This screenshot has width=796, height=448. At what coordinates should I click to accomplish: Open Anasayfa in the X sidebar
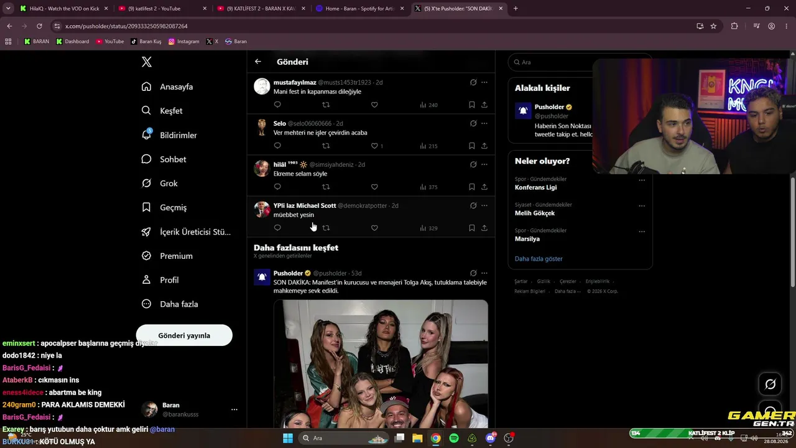tap(168, 86)
